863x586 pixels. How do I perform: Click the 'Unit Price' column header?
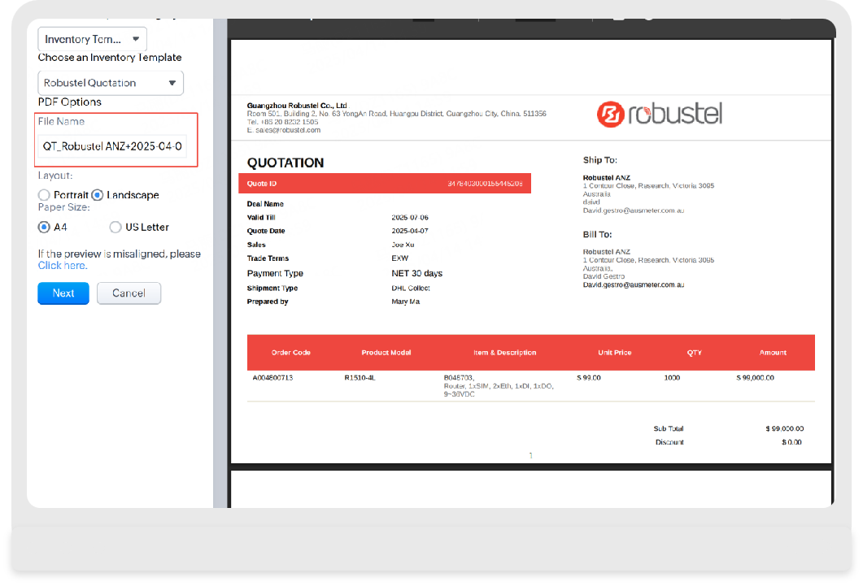[615, 353]
